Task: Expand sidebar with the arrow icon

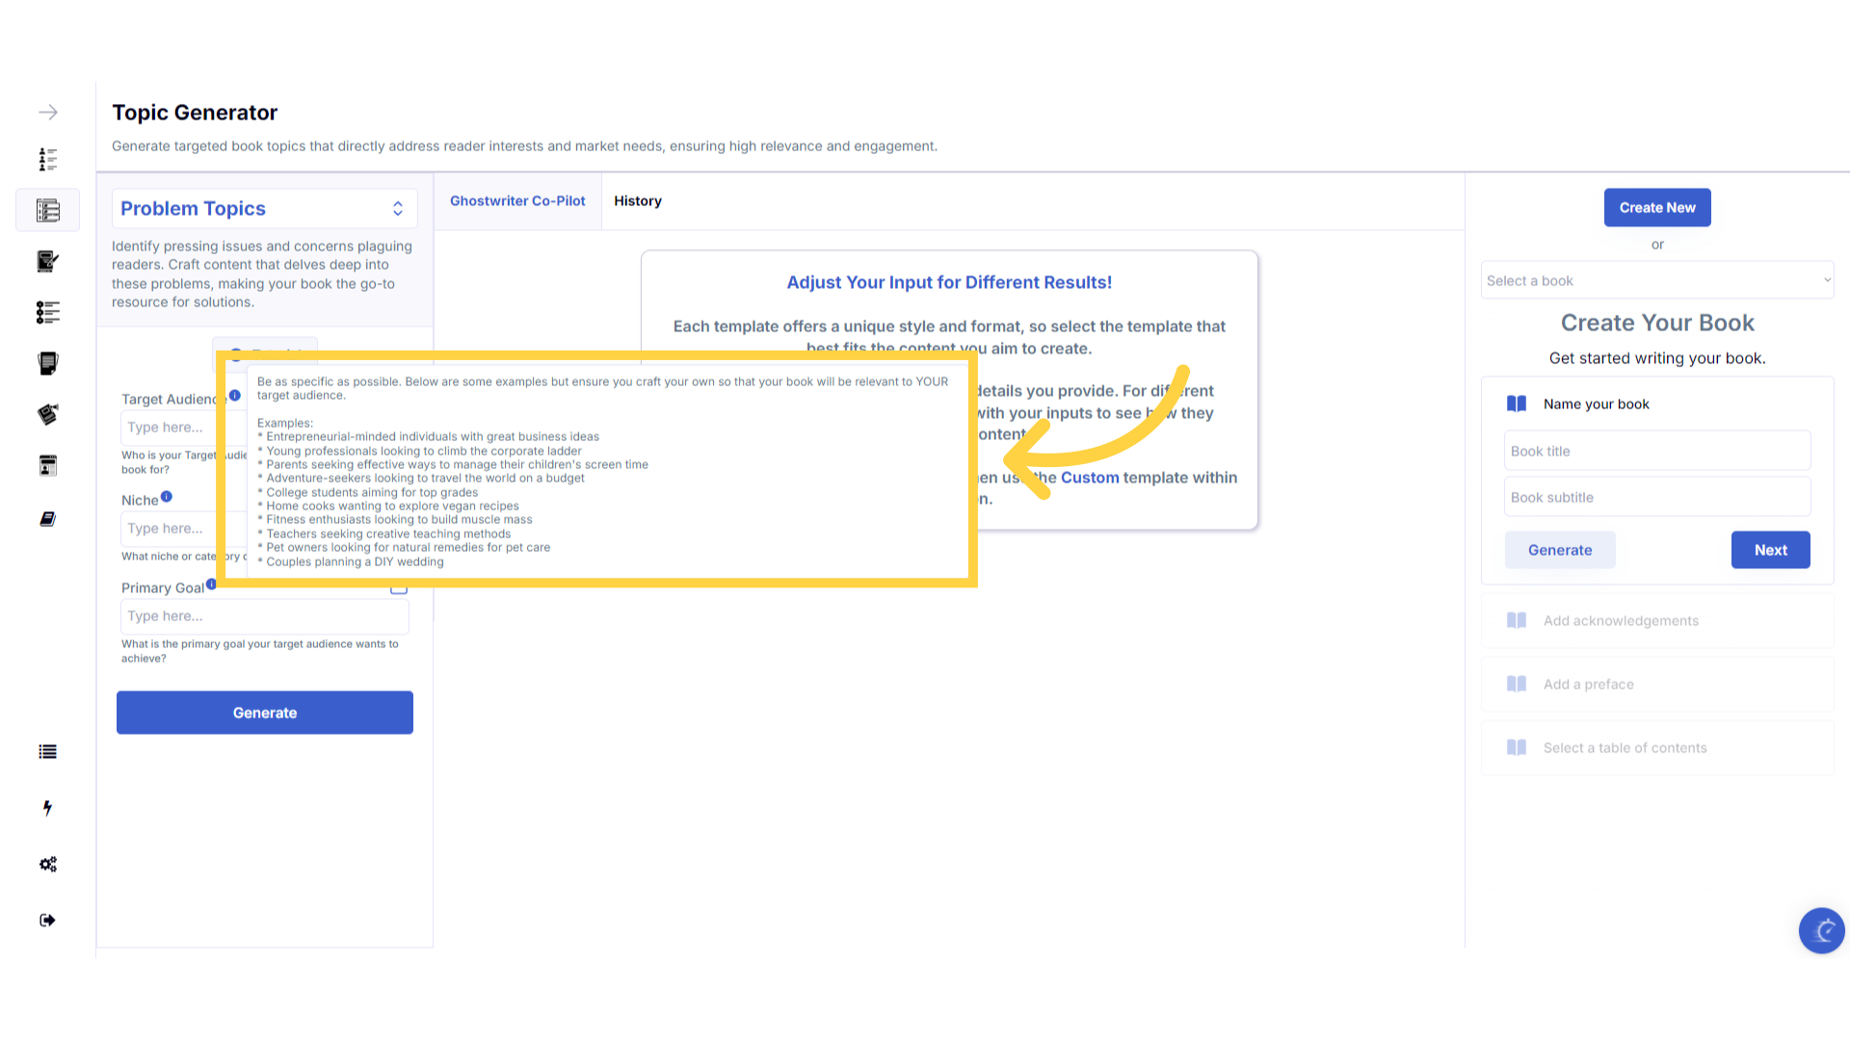Action: 48,113
